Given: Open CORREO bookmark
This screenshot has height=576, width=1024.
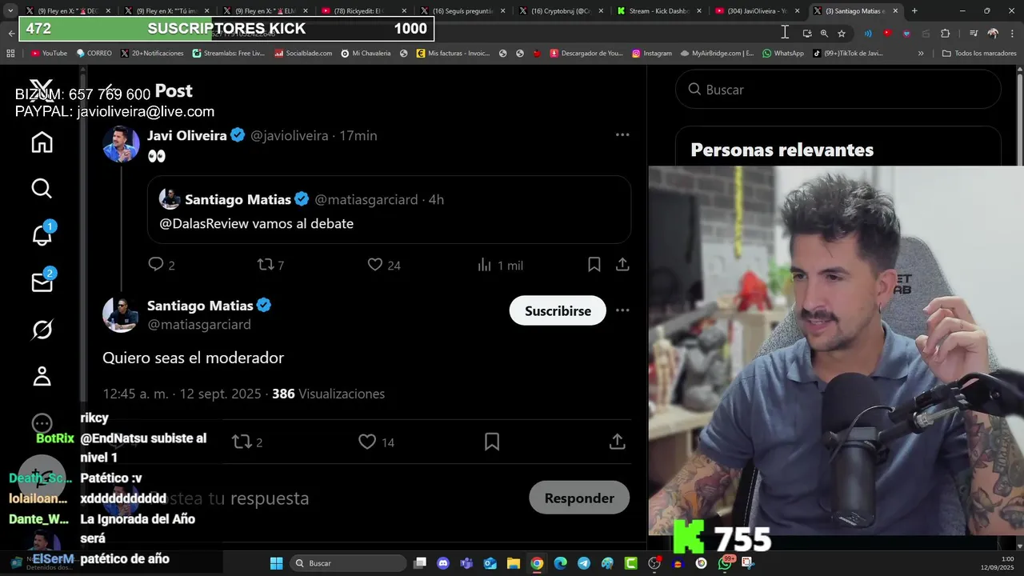Looking at the screenshot, I should 94,54.
